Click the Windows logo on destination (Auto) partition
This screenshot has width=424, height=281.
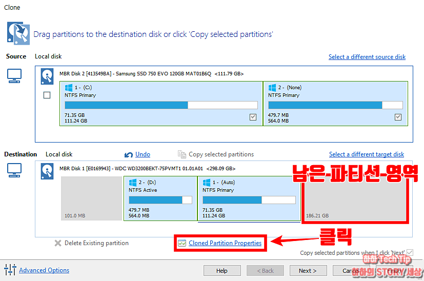pyautogui.click(x=207, y=183)
